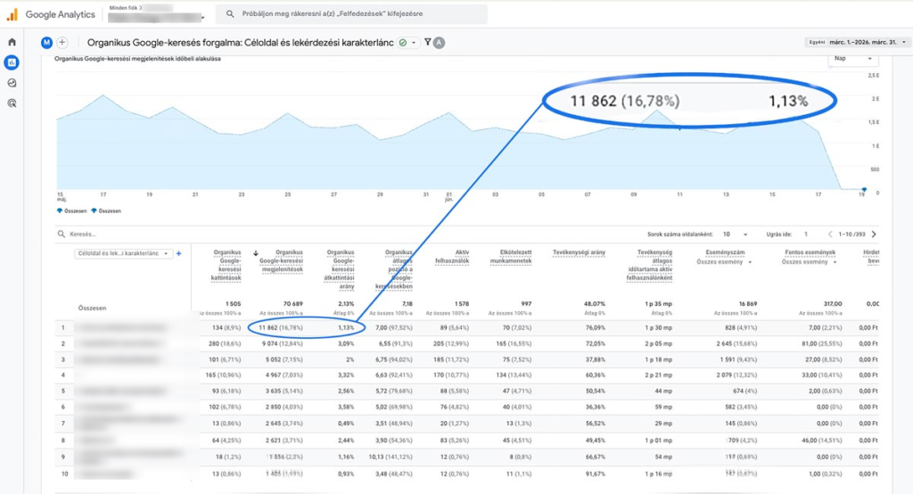Sort by Organikus Google-keresési megjelenítések column
This screenshot has height=494, width=913.
281,261
